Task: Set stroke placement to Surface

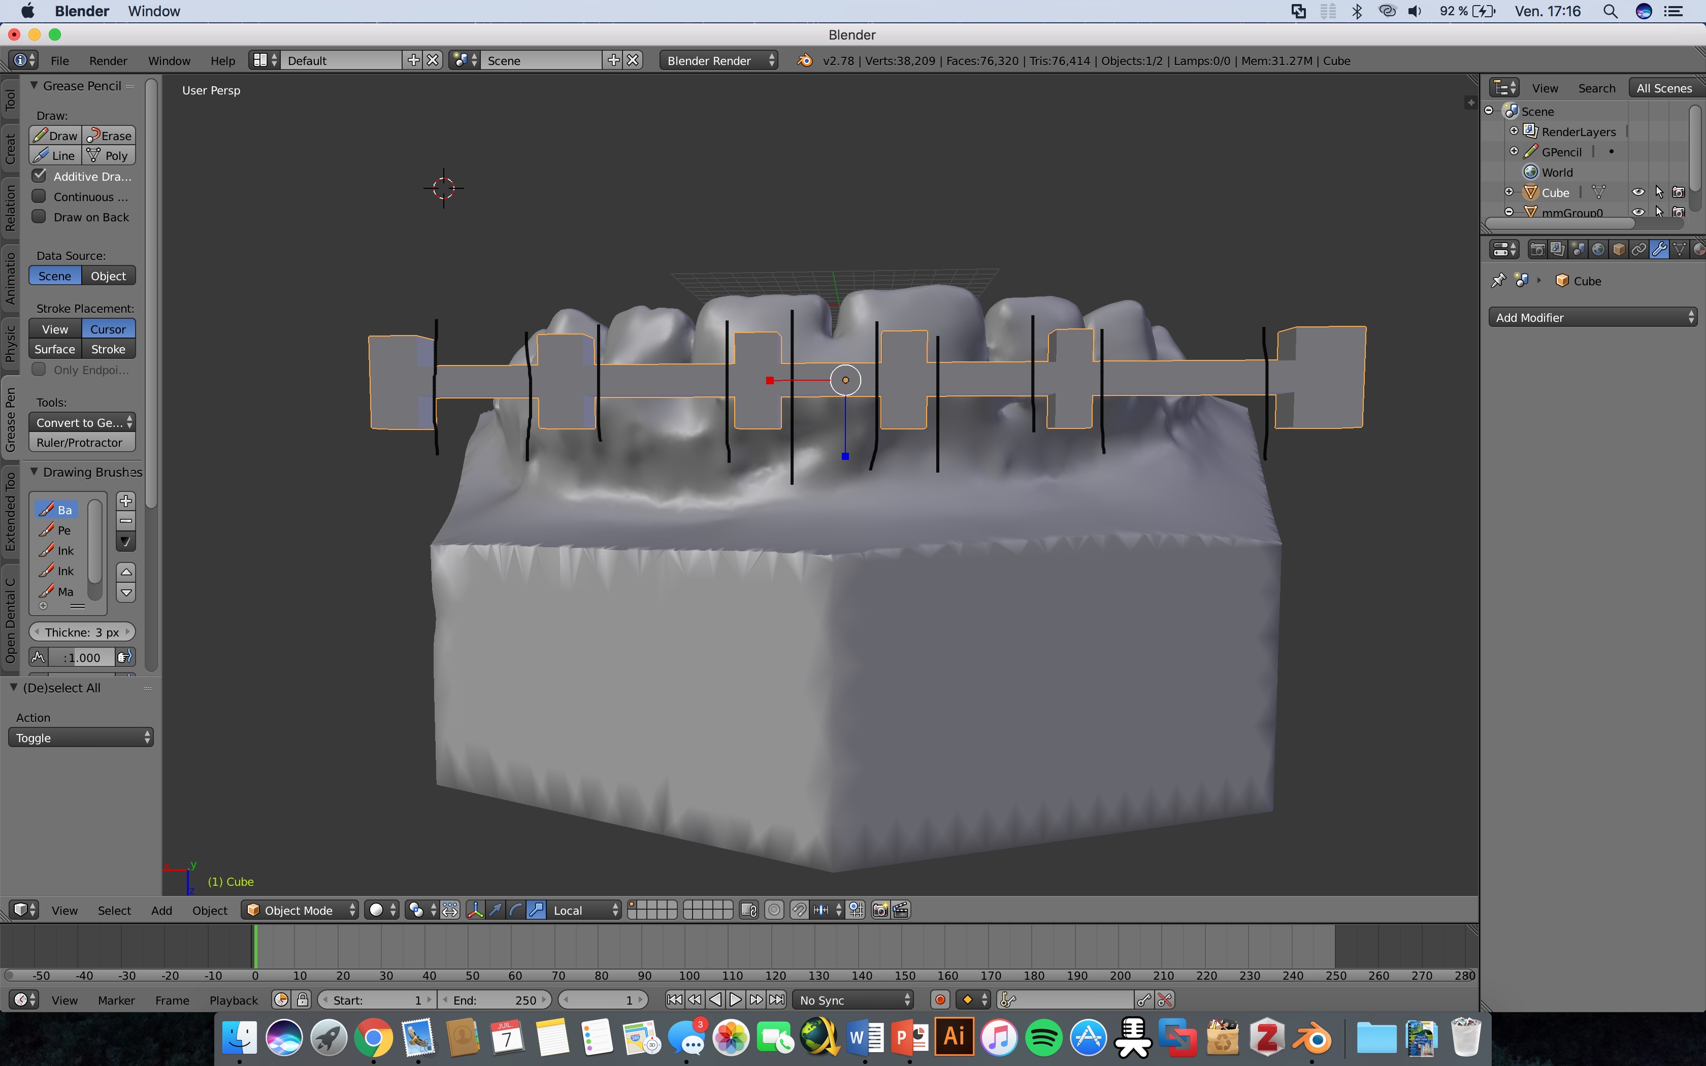Action: (x=55, y=349)
